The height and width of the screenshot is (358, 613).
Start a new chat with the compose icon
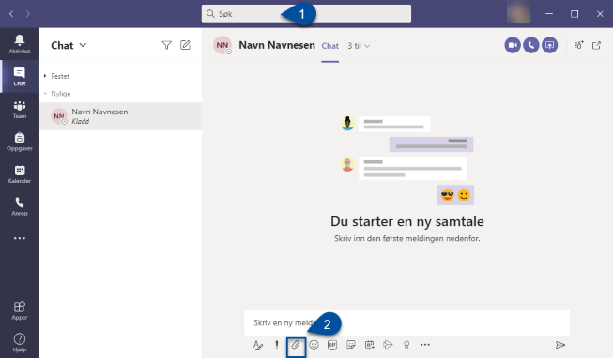[185, 45]
